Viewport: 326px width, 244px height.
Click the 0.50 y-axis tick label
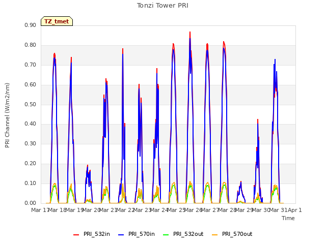coord(31,104)
